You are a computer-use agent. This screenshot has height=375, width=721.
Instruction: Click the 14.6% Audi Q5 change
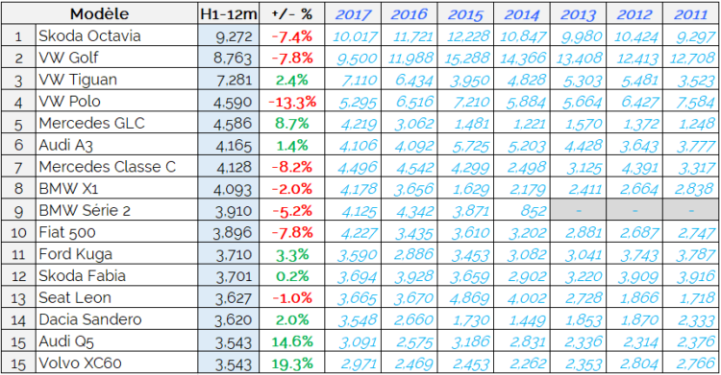tap(291, 341)
